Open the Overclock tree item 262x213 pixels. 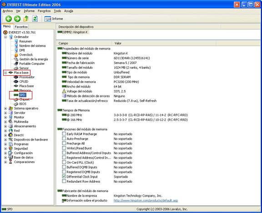(x=26, y=55)
